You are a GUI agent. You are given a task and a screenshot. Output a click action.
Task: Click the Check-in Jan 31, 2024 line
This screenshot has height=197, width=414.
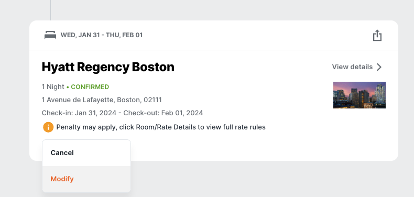click(x=122, y=113)
